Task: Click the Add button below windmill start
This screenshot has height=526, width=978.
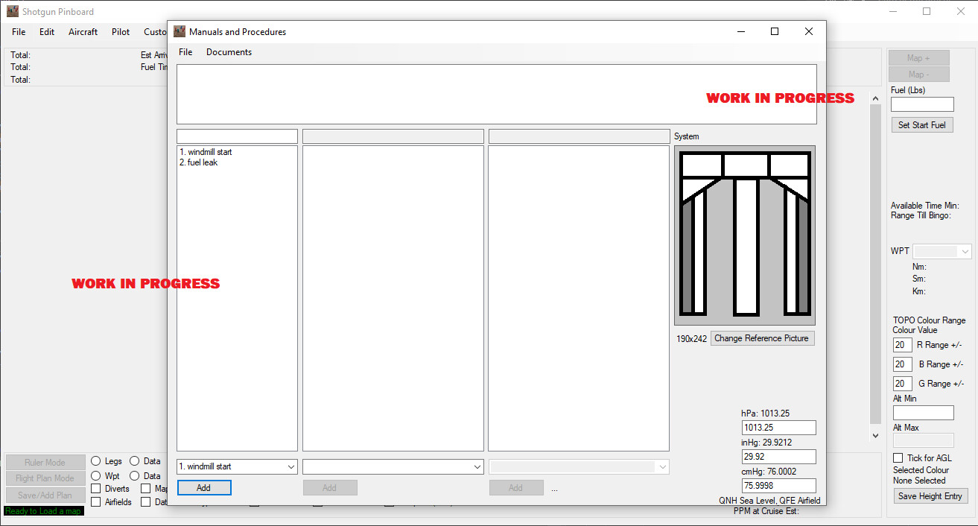Action: click(x=204, y=487)
